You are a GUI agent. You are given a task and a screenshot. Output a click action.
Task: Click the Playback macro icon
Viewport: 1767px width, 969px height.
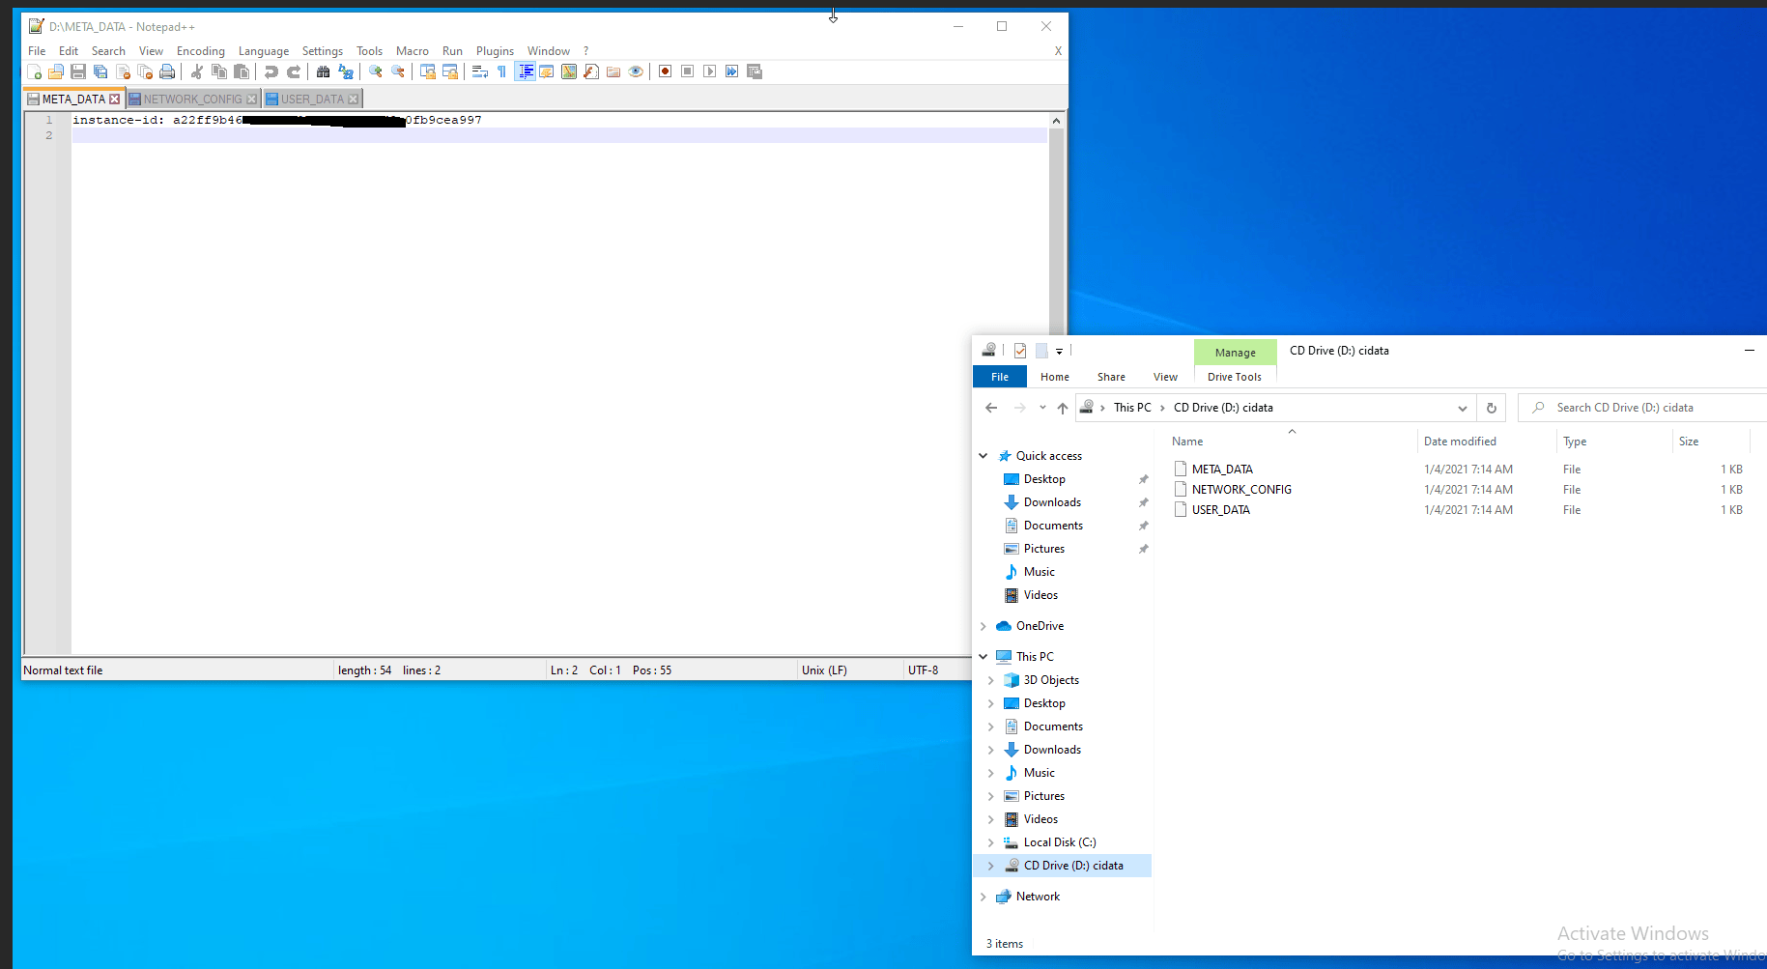click(x=710, y=71)
